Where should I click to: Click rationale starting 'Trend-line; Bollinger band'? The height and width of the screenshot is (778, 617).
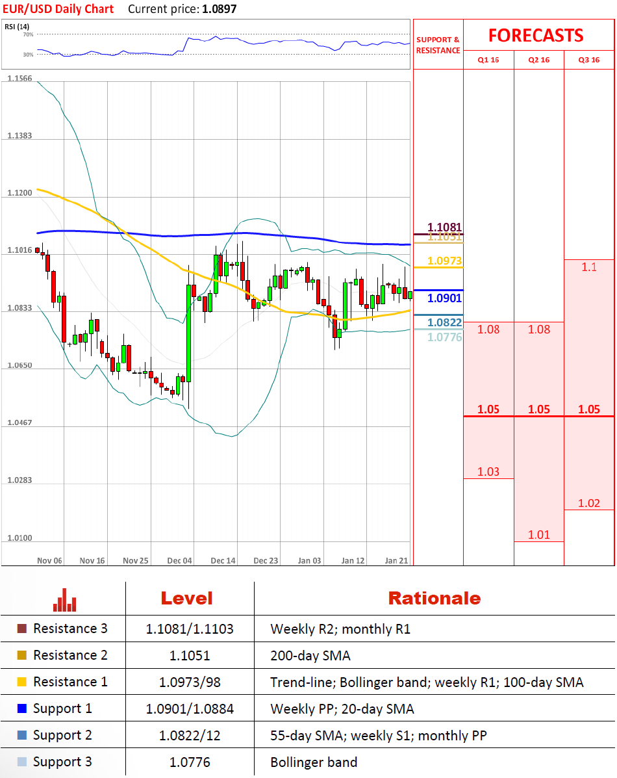pos(427,682)
